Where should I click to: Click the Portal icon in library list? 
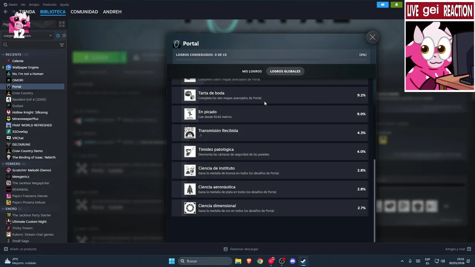pyautogui.click(x=9, y=86)
